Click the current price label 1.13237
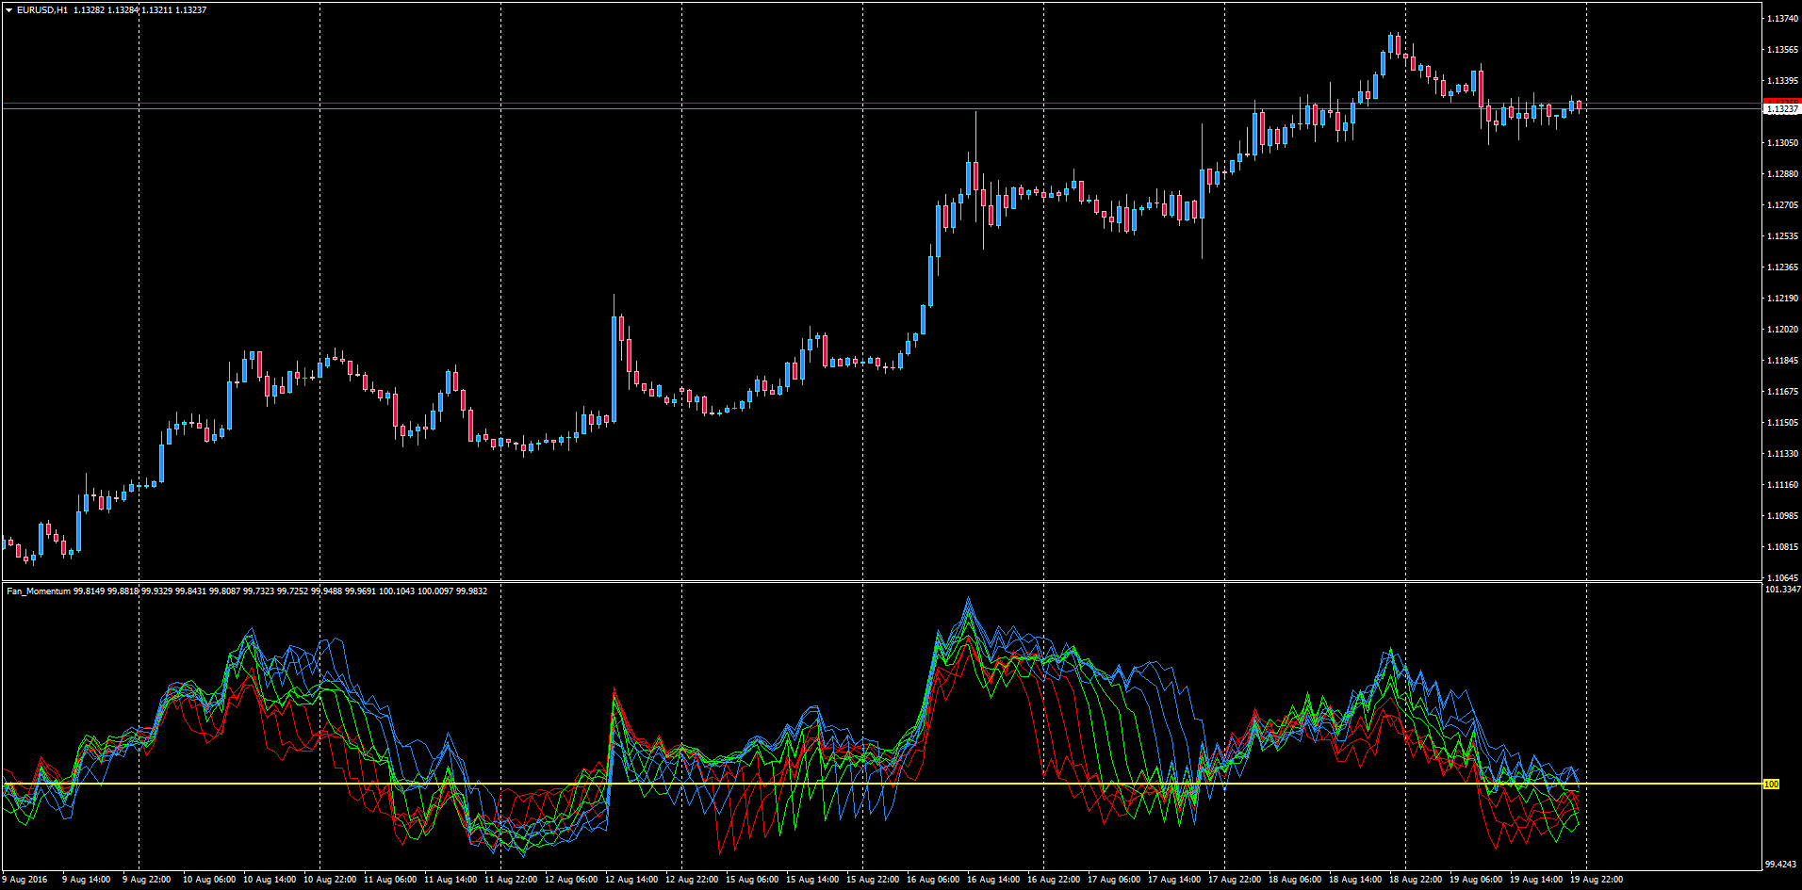The image size is (1802, 890). coord(1781,109)
